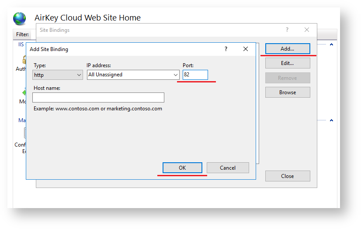Open the Modules green arrows icon

[x=24, y=92]
